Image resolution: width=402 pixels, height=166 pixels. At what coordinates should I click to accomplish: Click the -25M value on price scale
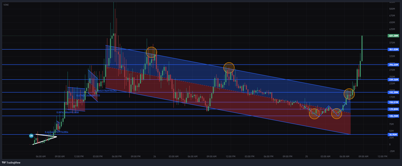tap(392, 151)
